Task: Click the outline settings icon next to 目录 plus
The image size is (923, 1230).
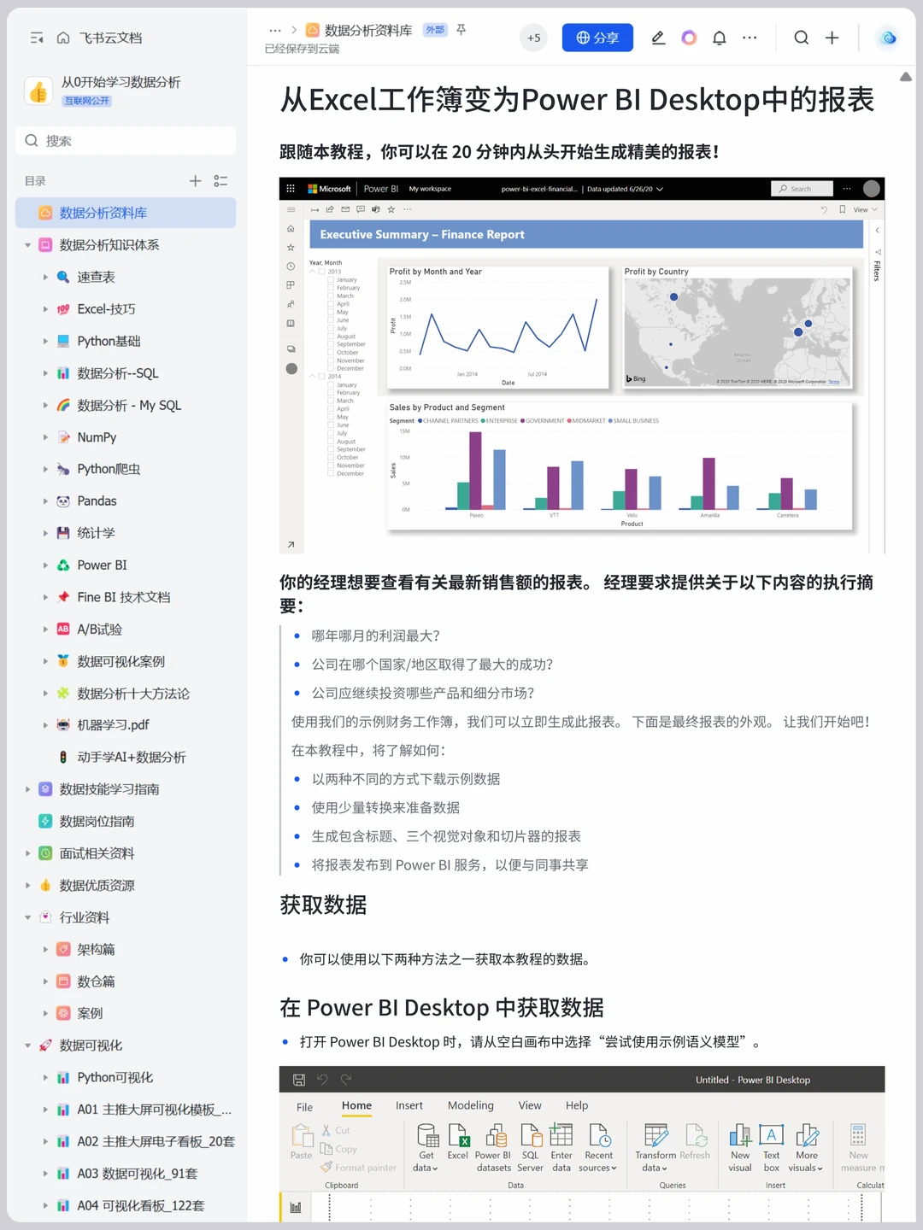Action: (x=220, y=180)
